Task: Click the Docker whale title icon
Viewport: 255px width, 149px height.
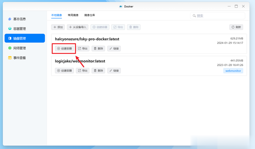Action: [121, 6]
